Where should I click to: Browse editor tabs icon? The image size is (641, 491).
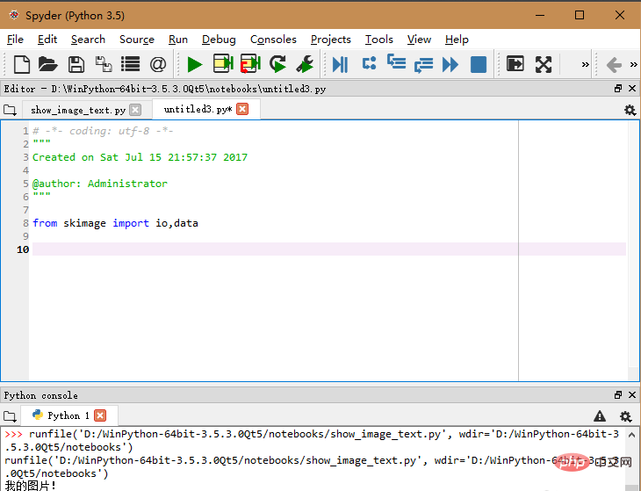click(x=10, y=110)
